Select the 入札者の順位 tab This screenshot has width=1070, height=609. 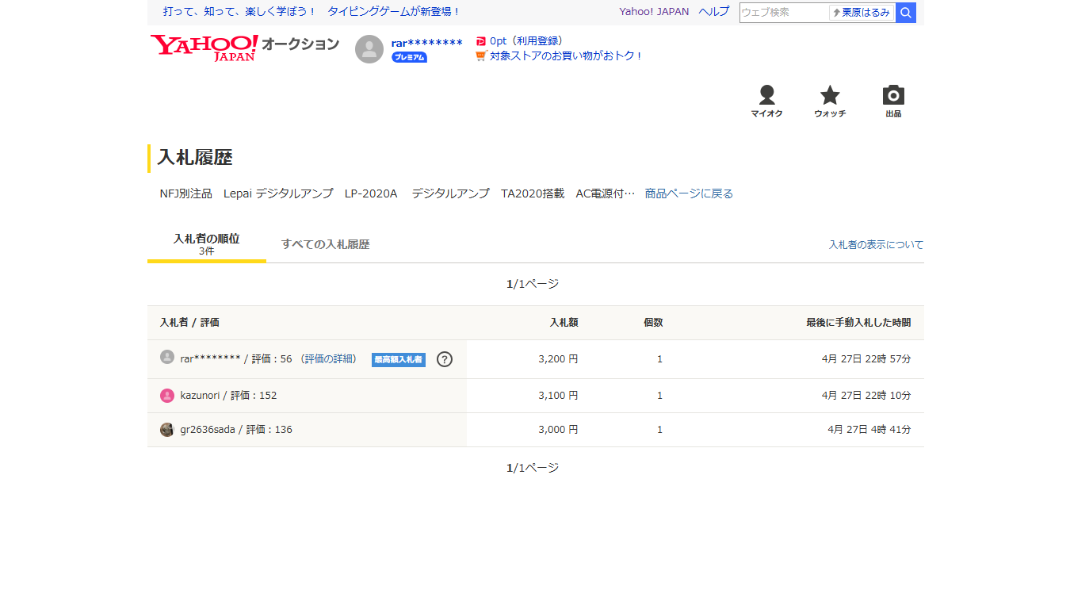(x=206, y=243)
